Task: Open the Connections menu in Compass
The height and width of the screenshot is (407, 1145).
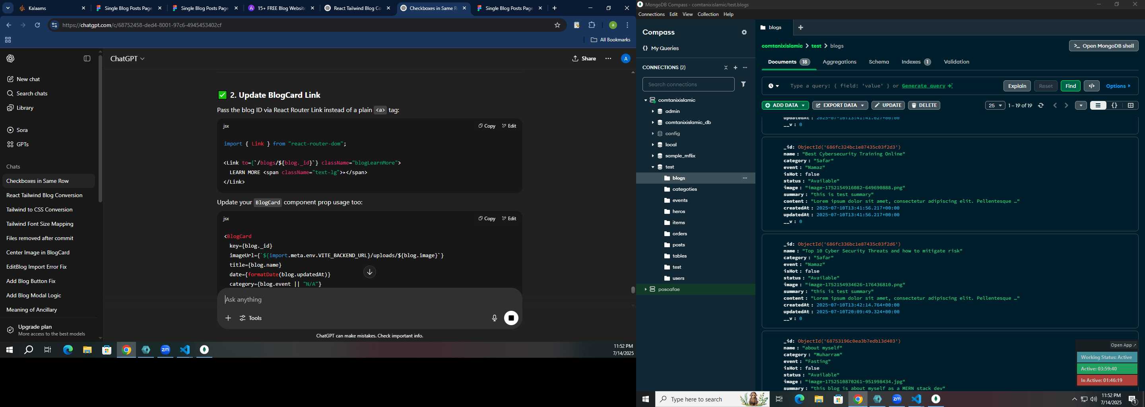Action: pyautogui.click(x=651, y=14)
